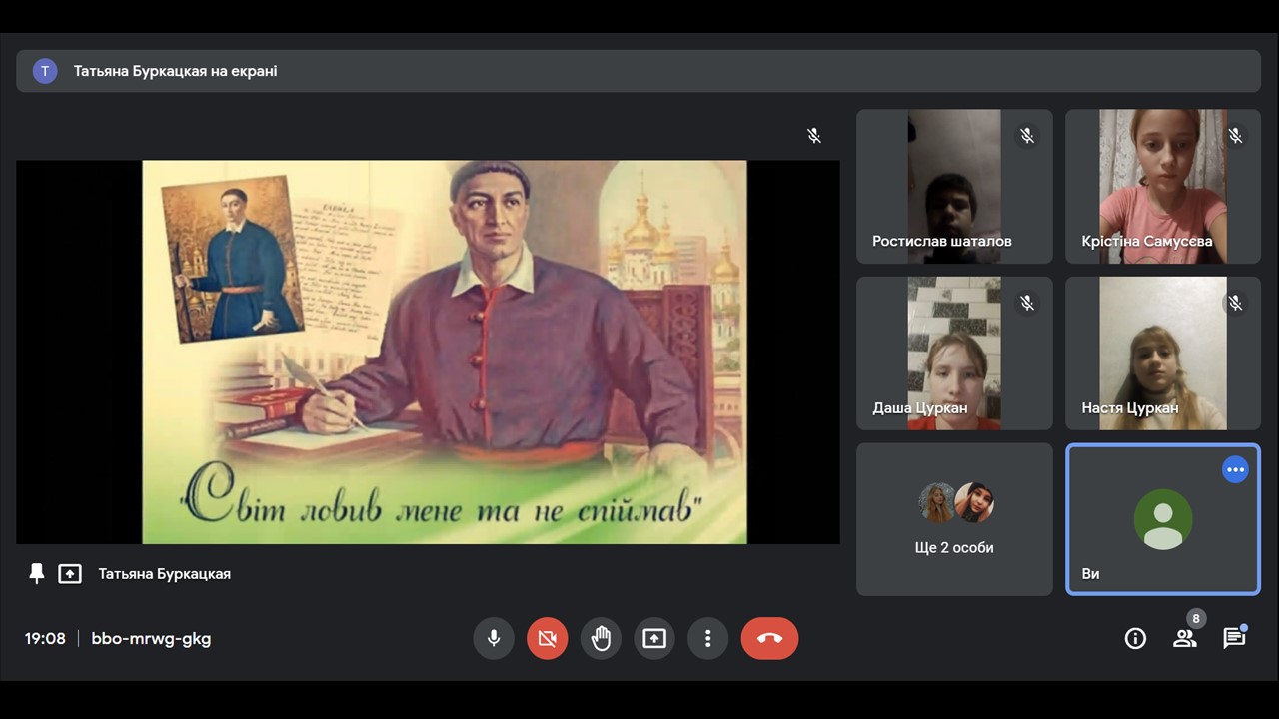Leave the call with the red hang-up button
This screenshot has height=719, width=1279.
(x=769, y=638)
